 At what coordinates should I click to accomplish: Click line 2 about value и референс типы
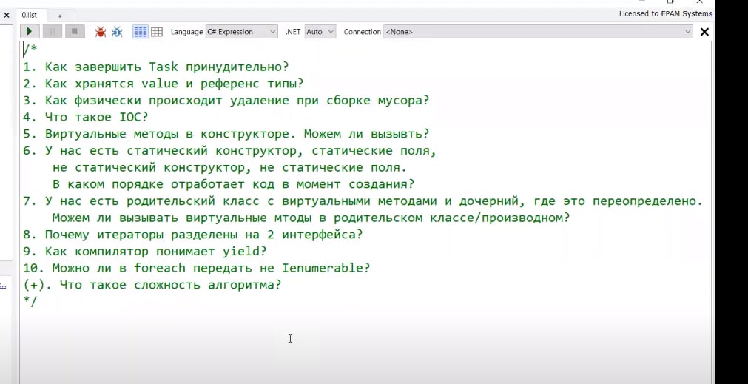click(x=164, y=84)
